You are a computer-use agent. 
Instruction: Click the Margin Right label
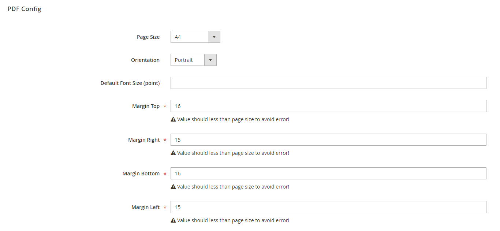coord(144,140)
